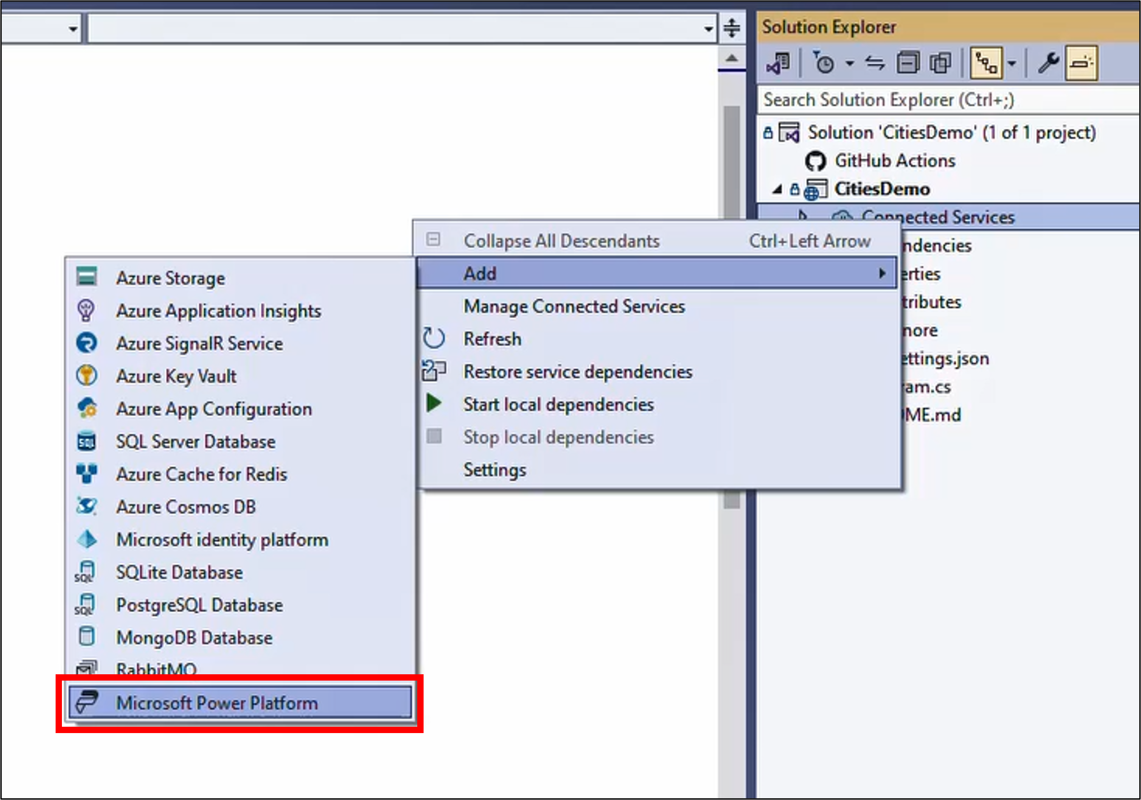Click Manage Connected Services

[x=657, y=306]
